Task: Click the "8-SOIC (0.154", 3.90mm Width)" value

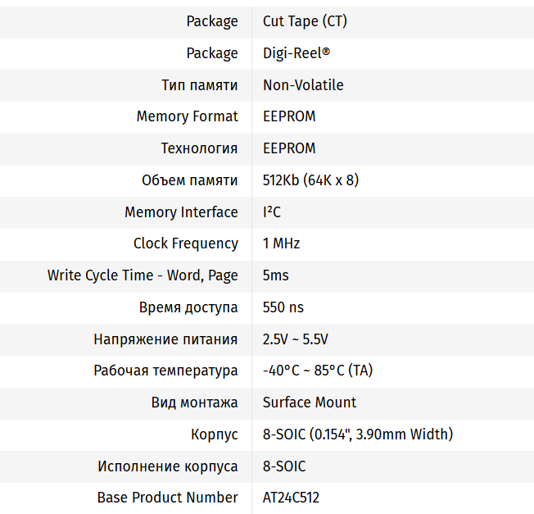Action: click(358, 434)
